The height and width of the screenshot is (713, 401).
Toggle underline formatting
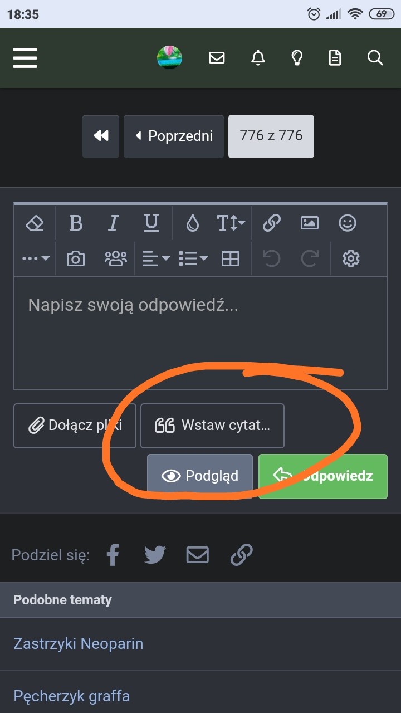[151, 223]
